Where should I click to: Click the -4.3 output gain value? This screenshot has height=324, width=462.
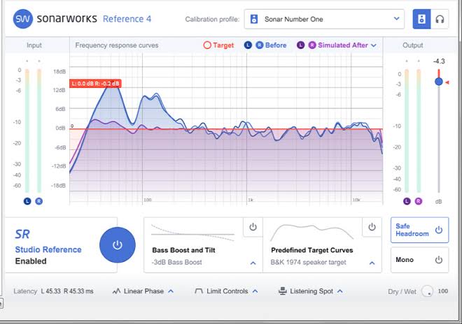[x=439, y=61]
